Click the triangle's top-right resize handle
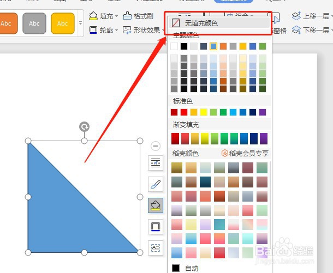This screenshot has width=333, height=273. click(x=140, y=141)
